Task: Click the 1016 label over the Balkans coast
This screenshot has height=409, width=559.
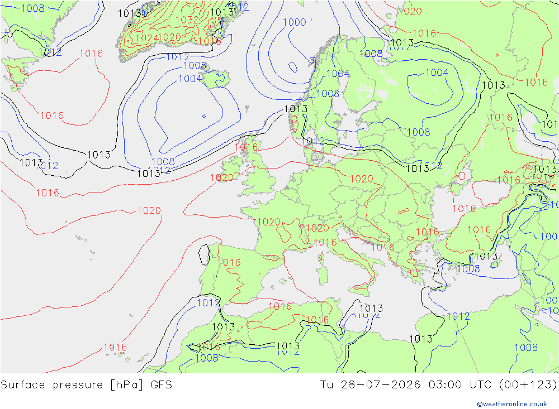Action: pos(382,247)
